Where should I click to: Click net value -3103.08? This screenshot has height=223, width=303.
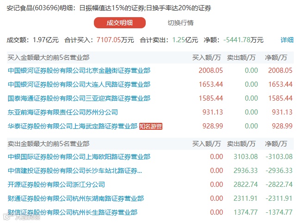279,157
